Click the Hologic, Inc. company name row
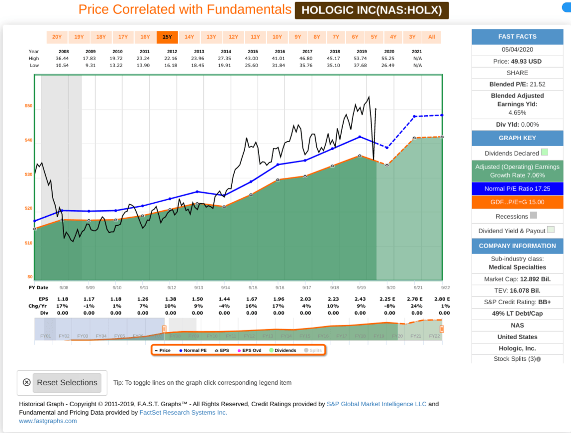 point(517,348)
